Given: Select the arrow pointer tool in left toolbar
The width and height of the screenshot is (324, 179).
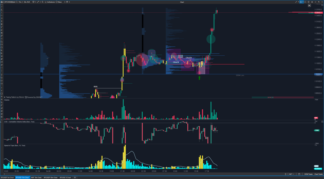Looking at the screenshot, I should [x=2, y=18].
